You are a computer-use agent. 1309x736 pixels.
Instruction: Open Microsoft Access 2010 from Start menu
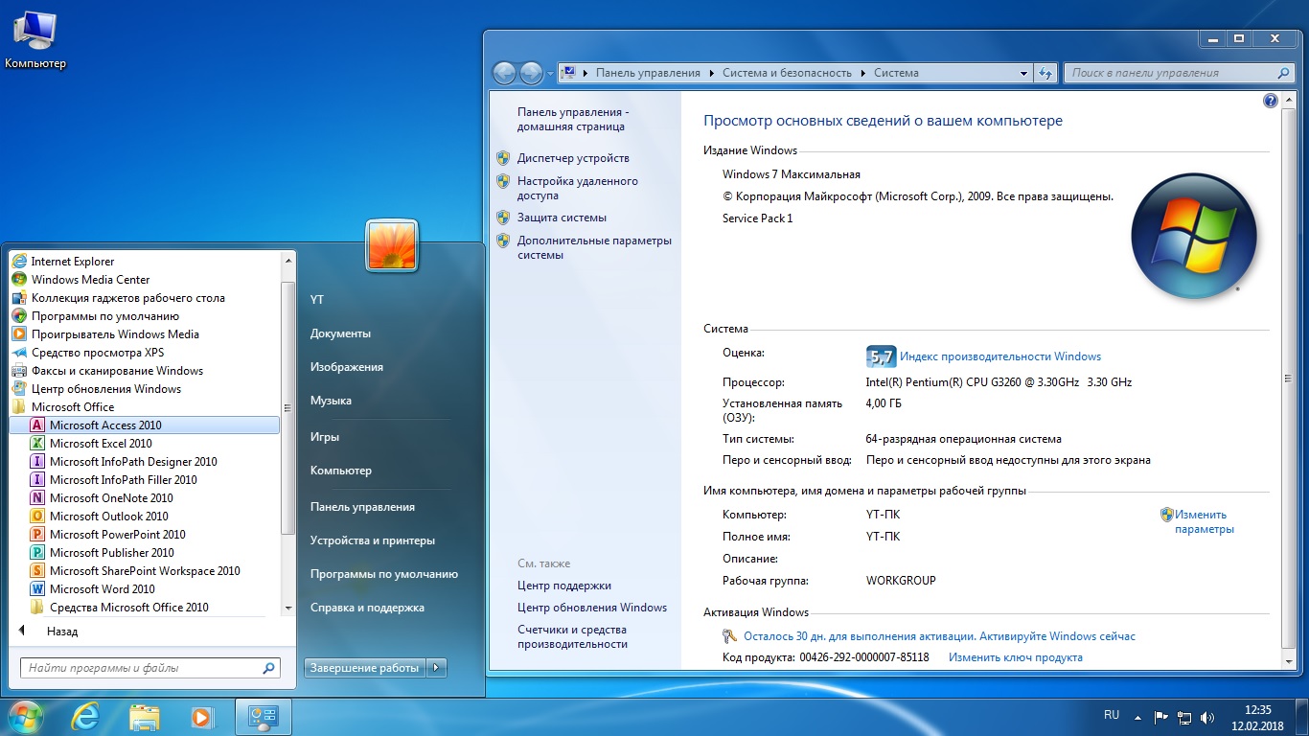coord(105,425)
